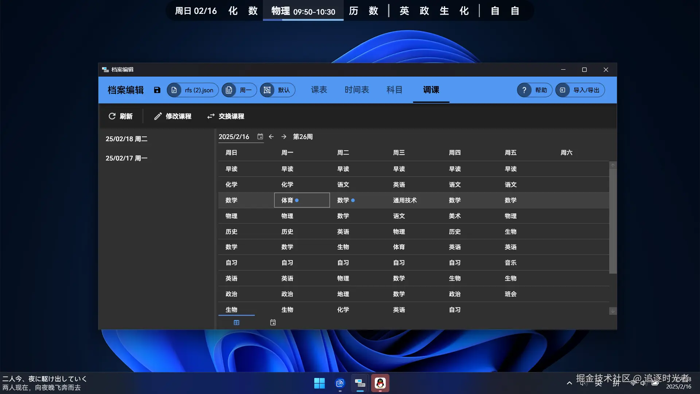The width and height of the screenshot is (700, 394).
Task: Select the 25/02/18 周二 list entry
Action: tap(127, 139)
